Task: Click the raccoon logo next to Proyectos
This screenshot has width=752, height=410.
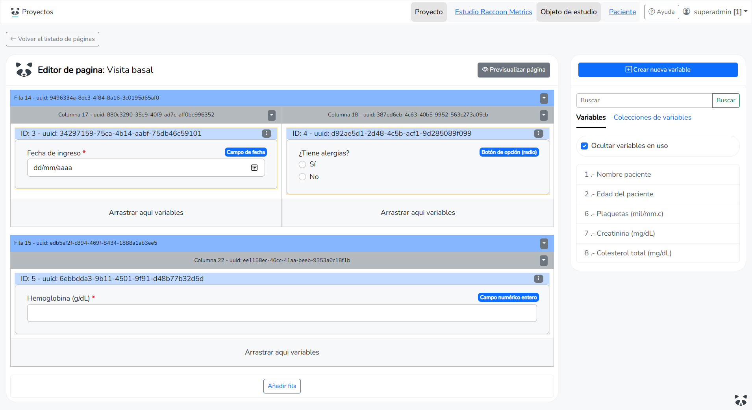Action: coord(15,12)
